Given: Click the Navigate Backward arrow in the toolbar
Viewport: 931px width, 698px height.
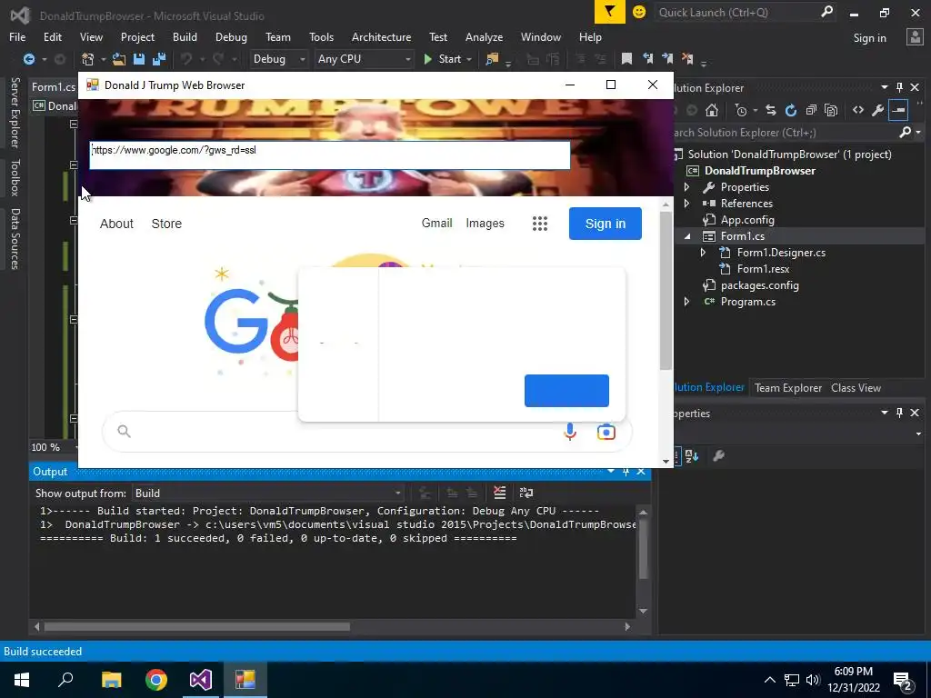Looking at the screenshot, I should coord(28,59).
